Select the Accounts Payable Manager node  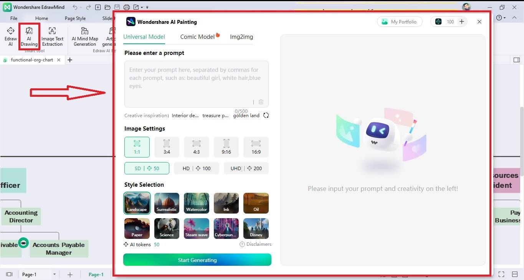(59, 249)
